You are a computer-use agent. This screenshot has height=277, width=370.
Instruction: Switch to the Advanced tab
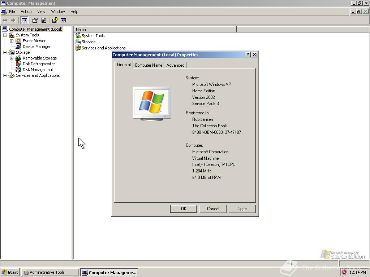point(175,65)
